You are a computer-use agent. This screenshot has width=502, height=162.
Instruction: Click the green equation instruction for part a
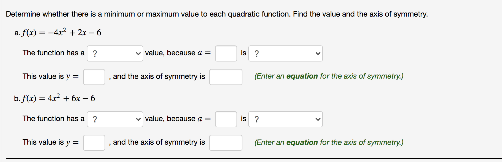pyautogui.click(x=328, y=76)
